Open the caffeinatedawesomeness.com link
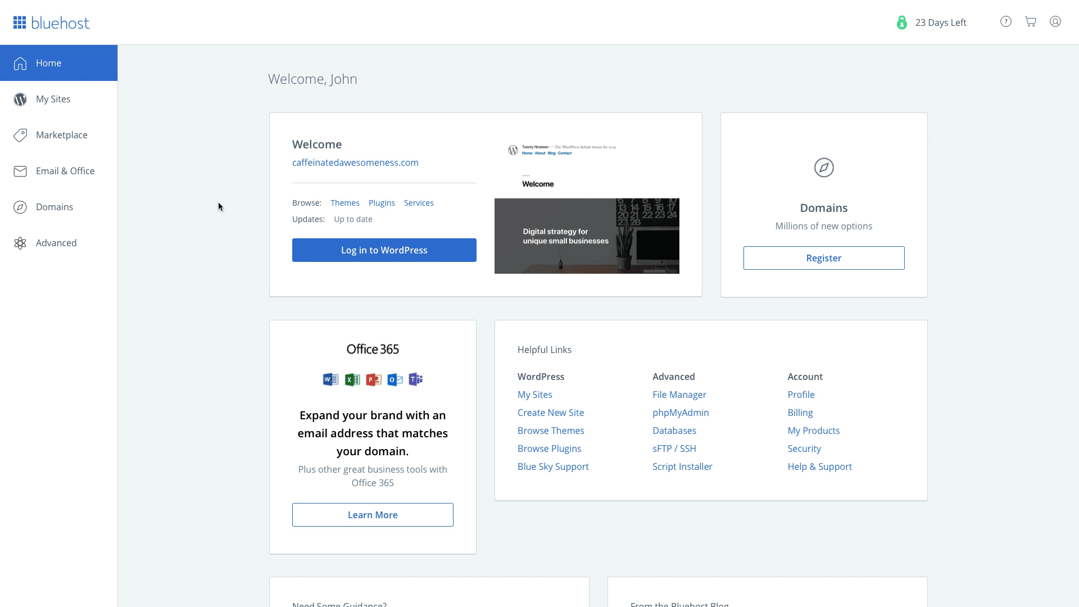 tap(355, 162)
